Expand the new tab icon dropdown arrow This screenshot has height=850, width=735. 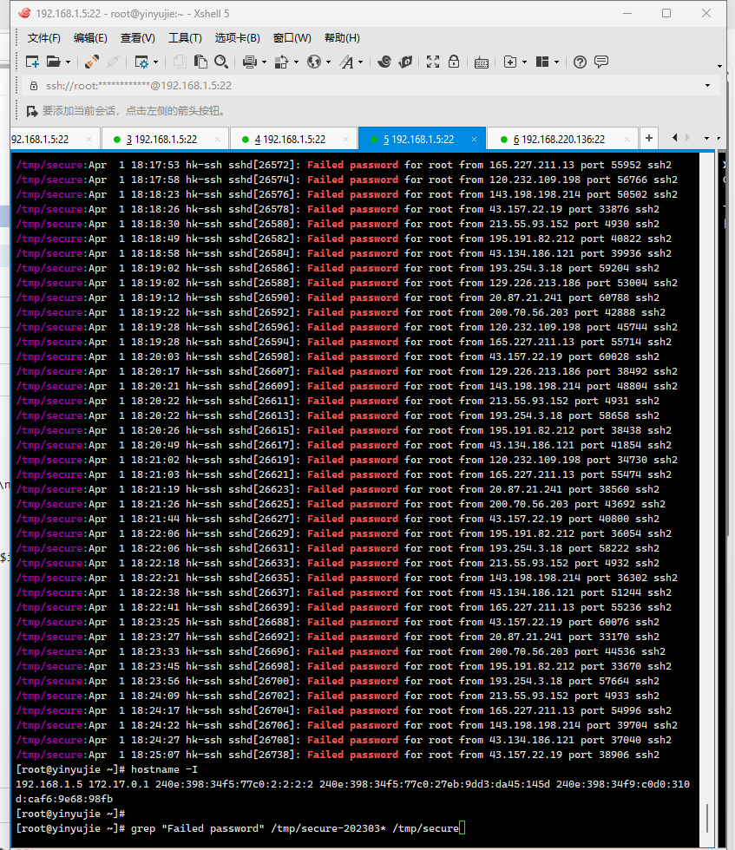click(x=524, y=62)
